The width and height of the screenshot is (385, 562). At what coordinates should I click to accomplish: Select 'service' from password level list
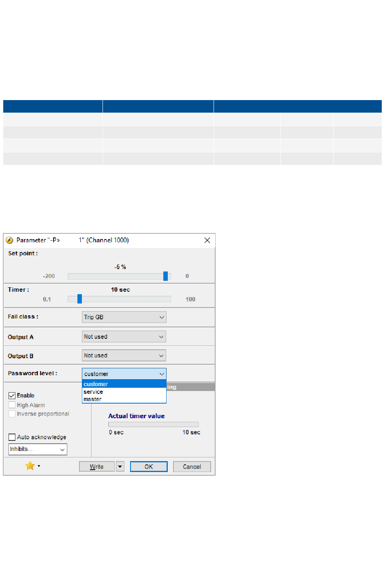tap(93, 392)
